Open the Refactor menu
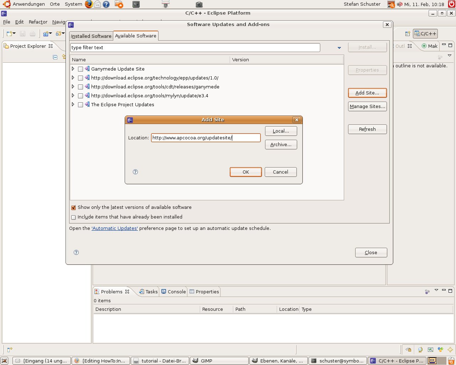The height and width of the screenshot is (365, 456). [38, 22]
